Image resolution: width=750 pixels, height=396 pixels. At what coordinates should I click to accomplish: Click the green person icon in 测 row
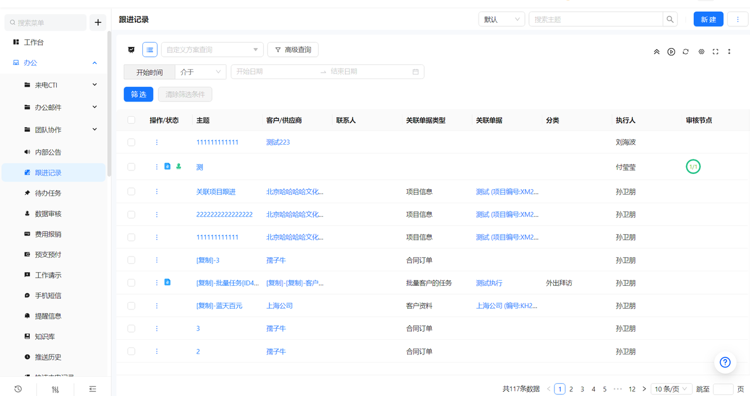pyautogui.click(x=179, y=167)
